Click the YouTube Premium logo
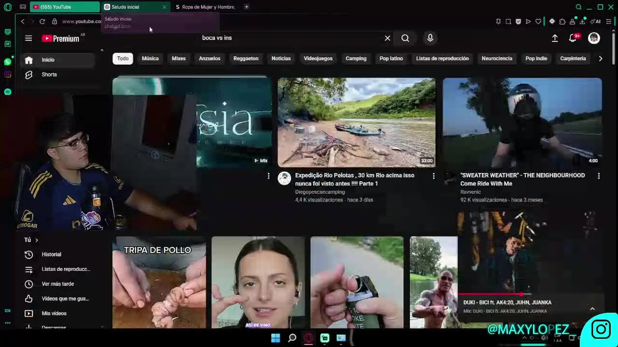This screenshot has width=618, height=347. click(60, 39)
